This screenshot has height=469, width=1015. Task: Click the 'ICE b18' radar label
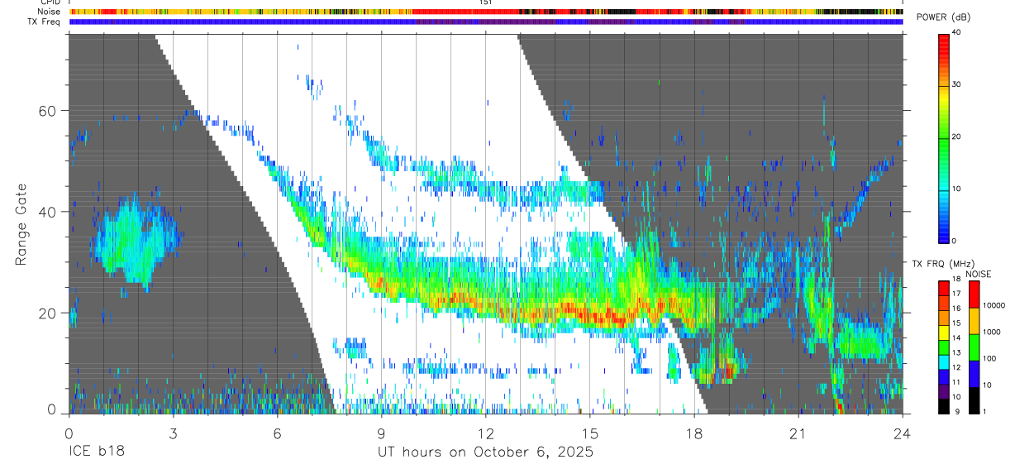(98, 452)
